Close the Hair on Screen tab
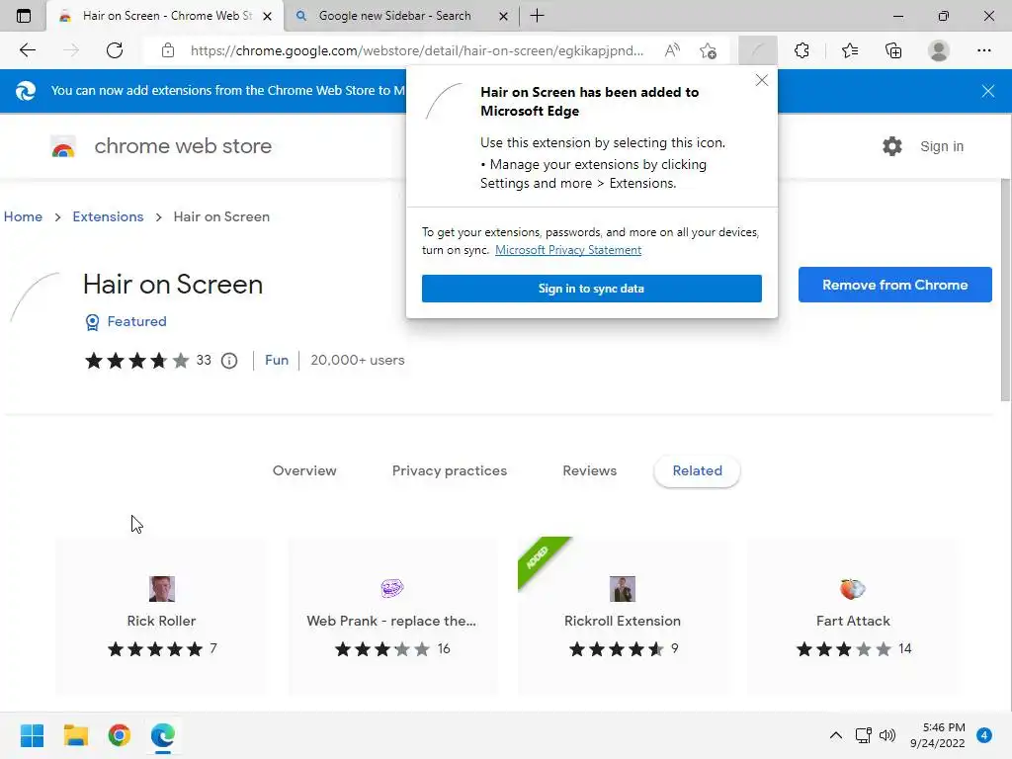Viewport: 1012px width, 759px height. pyautogui.click(x=267, y=16)
